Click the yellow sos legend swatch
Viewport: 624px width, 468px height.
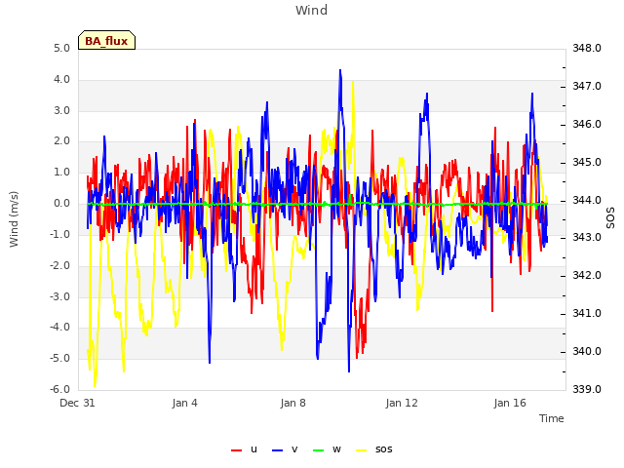[x=361, y=450]
